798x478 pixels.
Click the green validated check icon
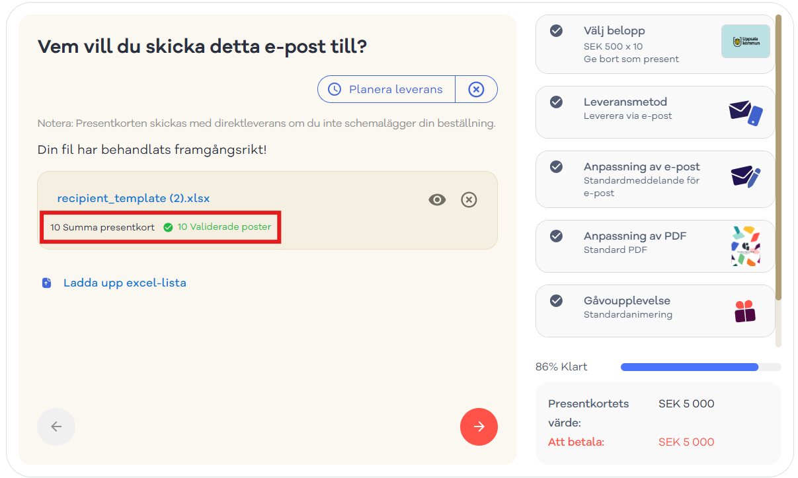pyautogui.click(x=168, y=227)
